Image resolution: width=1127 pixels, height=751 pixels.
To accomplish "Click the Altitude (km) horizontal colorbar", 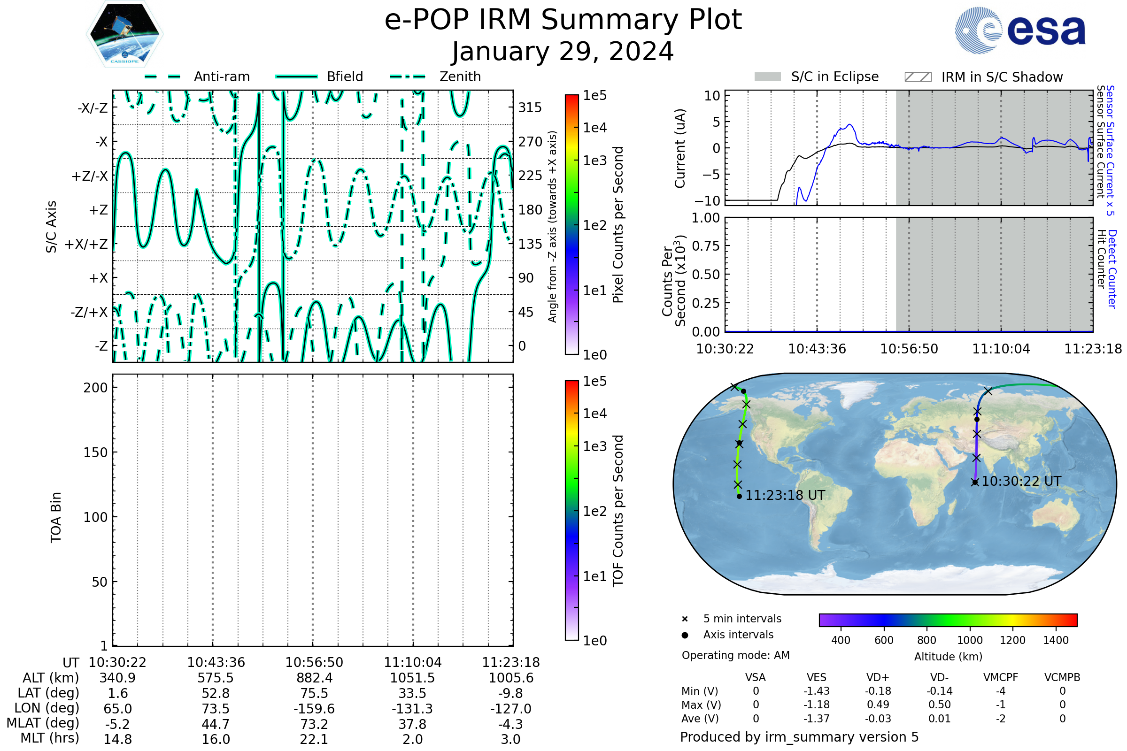I will point(948,620).
